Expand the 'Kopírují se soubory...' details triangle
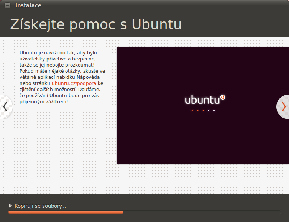289x222 pixels. click(x=11, y=206)
